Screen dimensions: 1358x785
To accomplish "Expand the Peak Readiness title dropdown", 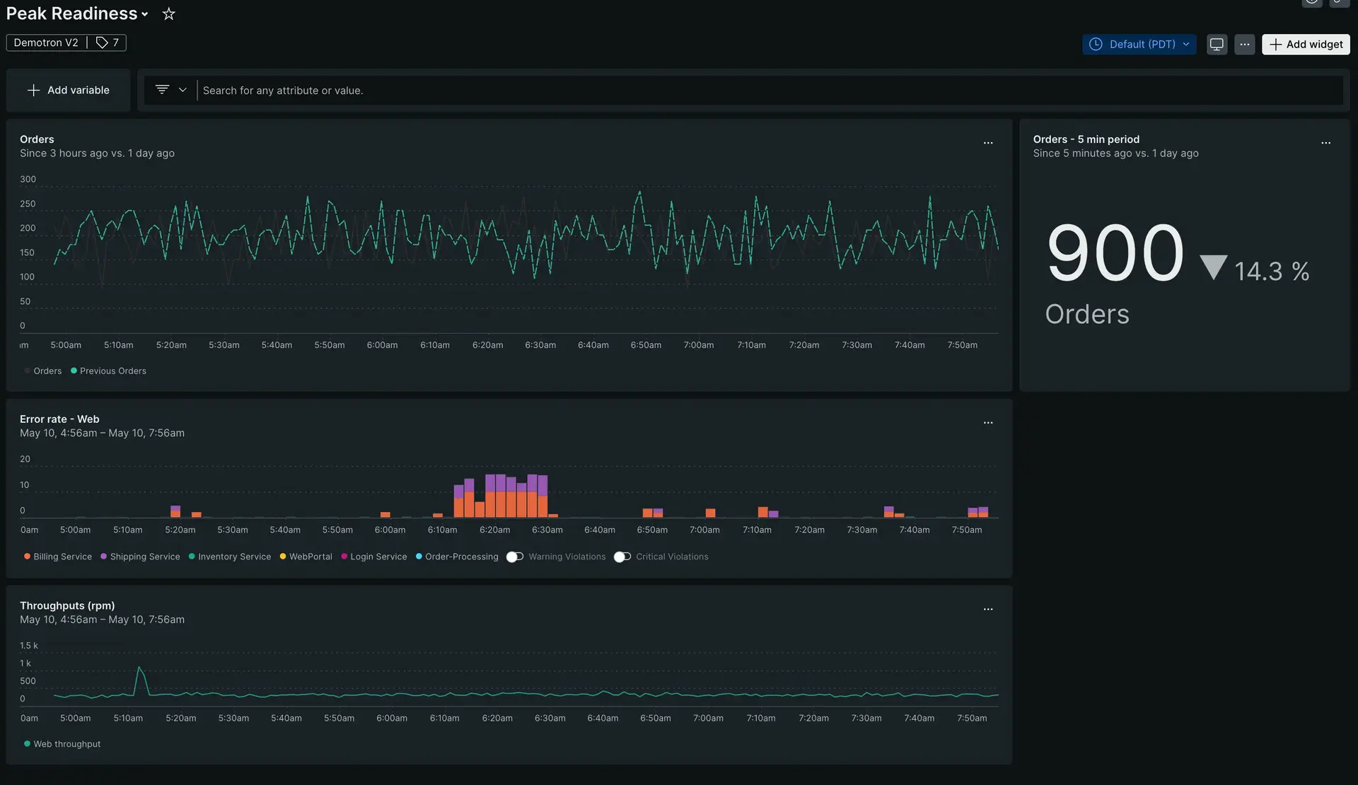I will pyautogui.click(x=145, y=14).
